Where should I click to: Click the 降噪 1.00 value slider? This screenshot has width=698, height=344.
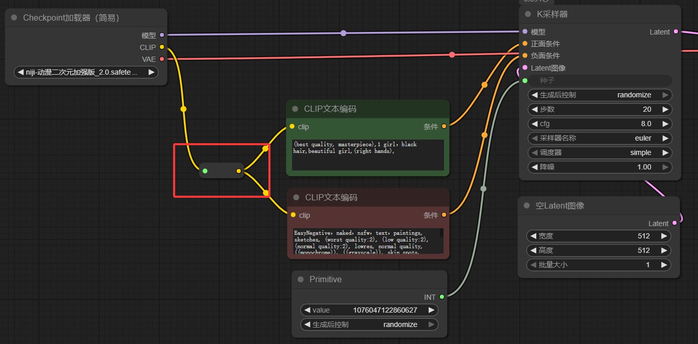(x=600, y=167)
